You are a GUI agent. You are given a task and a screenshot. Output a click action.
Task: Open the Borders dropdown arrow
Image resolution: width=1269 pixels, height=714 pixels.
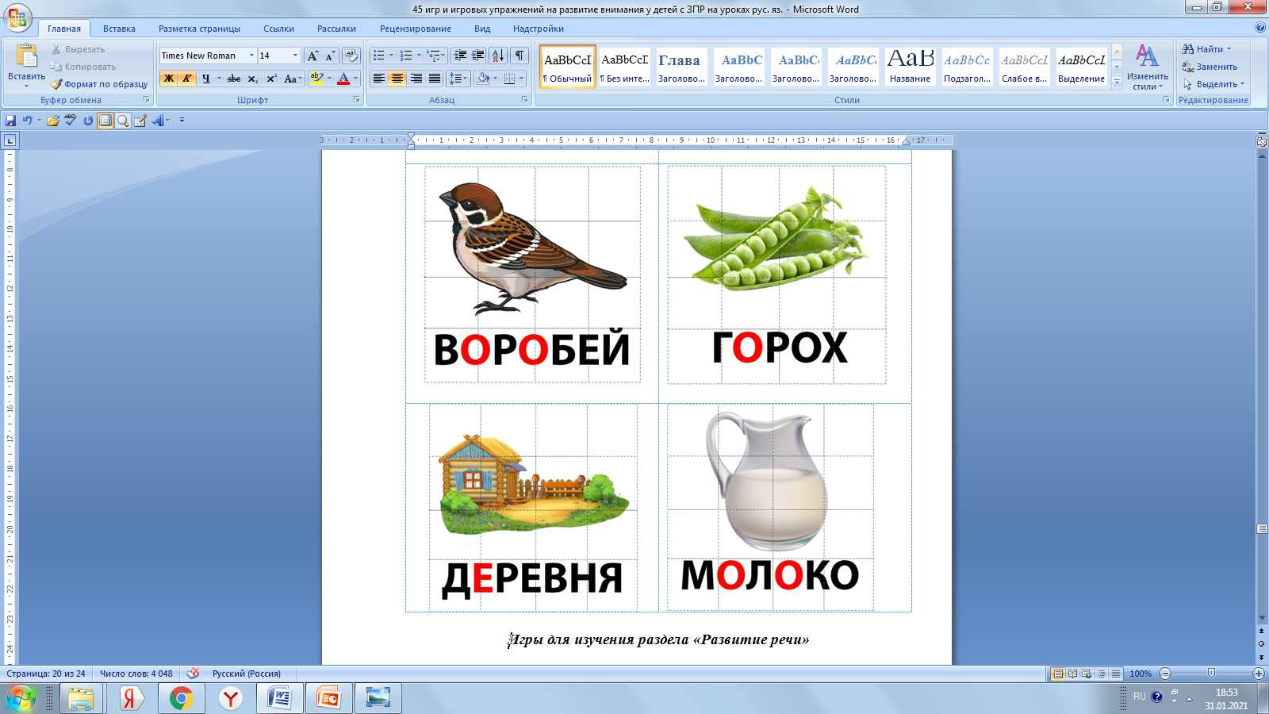pyautogui.click(x=522, y=79)
